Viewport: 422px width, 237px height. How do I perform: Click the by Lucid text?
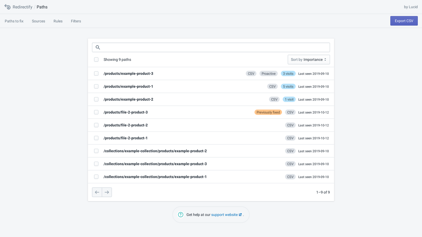pos(411,7)
